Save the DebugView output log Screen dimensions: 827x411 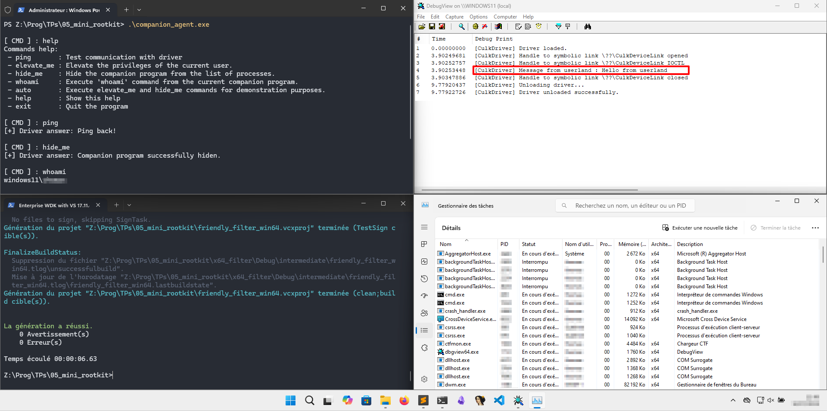432,26
